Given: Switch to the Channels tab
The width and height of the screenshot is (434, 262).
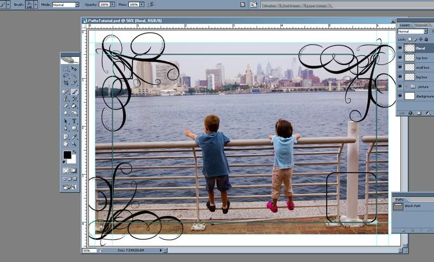Looking at the screenshot, I should tap(422, 25).
